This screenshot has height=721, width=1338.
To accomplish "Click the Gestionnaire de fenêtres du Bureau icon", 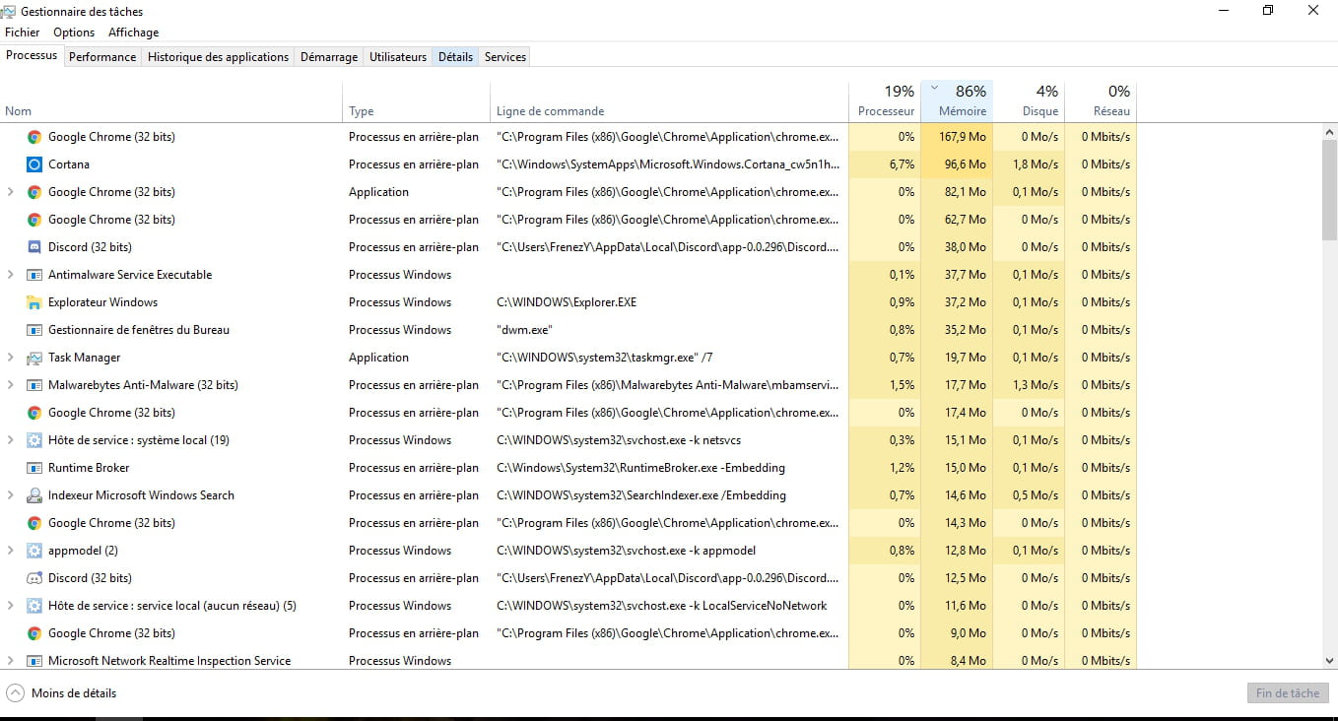I will click(34, 330).
